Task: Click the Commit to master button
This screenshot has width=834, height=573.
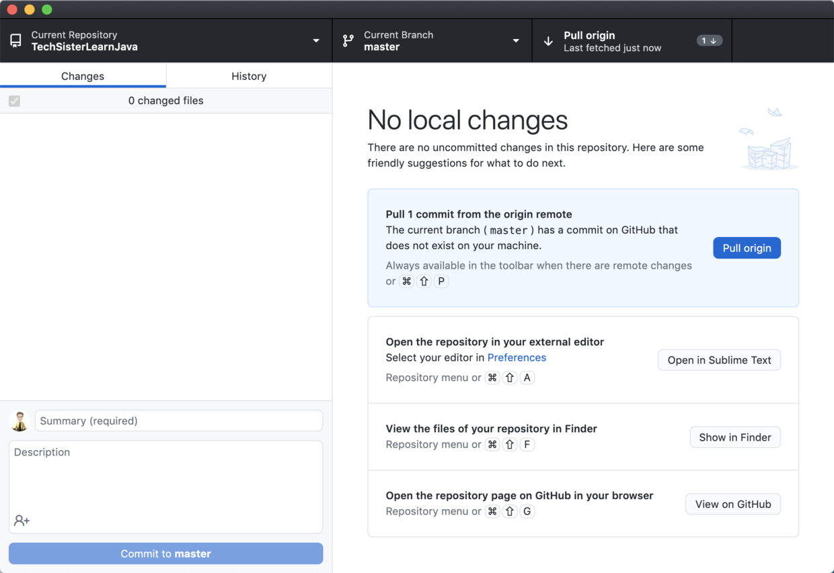Action: [x=165, y=554]
